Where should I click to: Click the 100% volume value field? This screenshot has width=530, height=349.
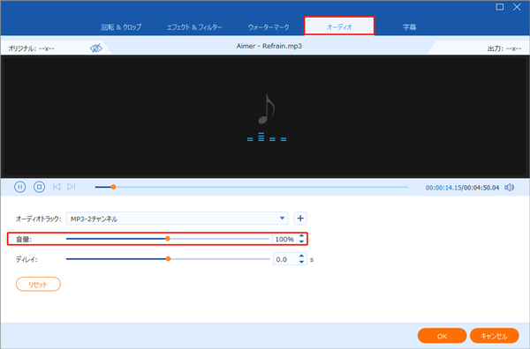tap(285, 239)
